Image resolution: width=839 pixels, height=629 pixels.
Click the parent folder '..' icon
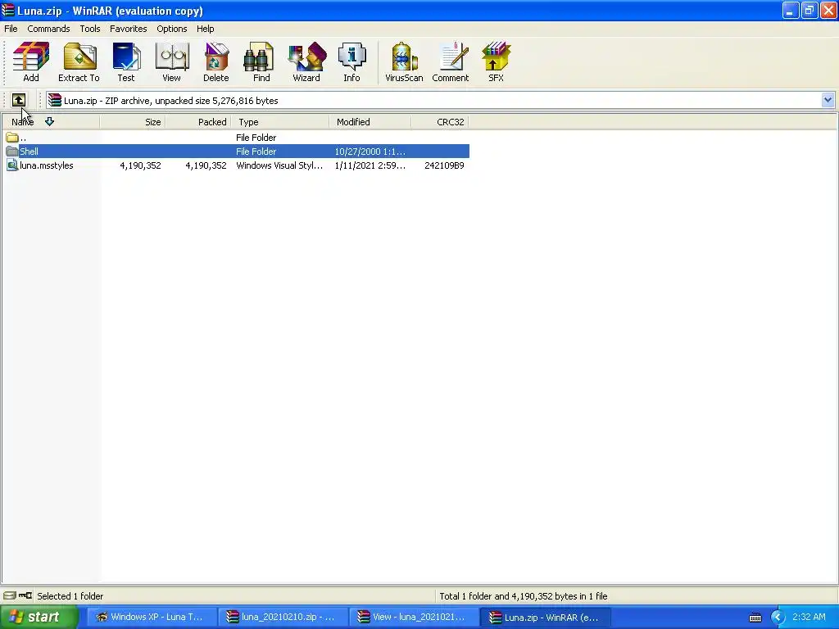tap(12, 138)
